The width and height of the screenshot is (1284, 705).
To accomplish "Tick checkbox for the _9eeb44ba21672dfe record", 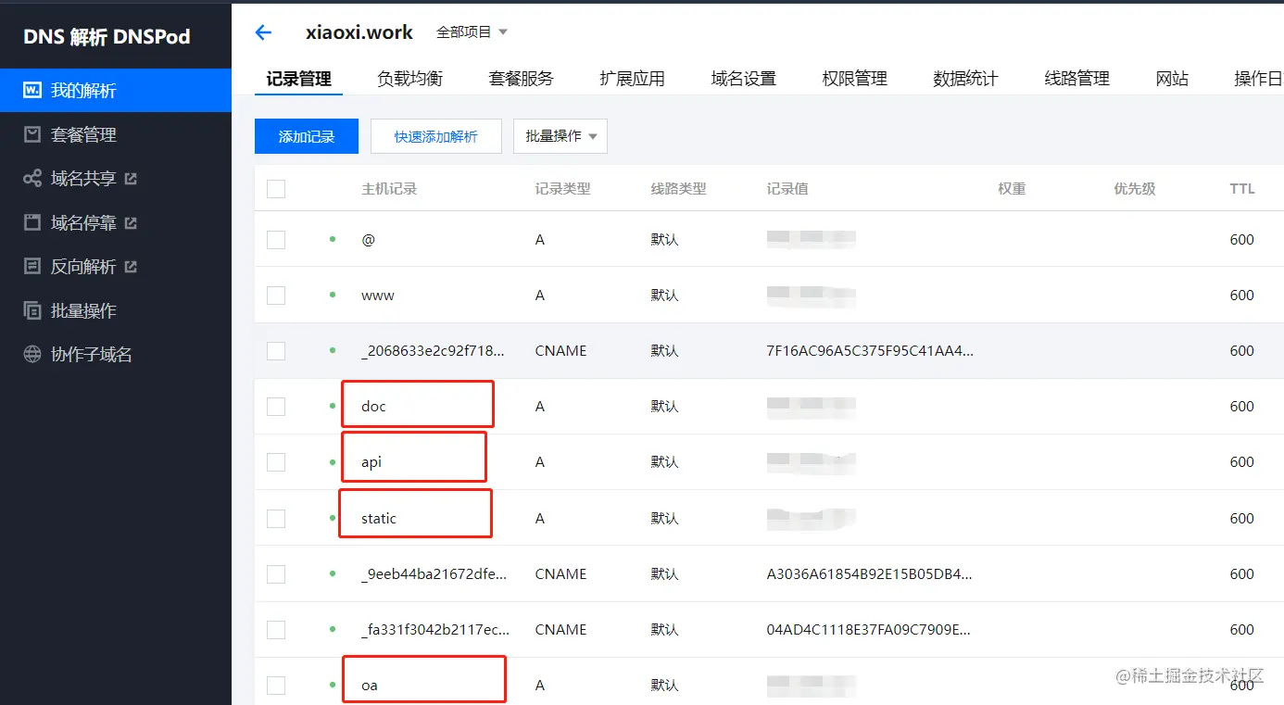I will pos(276,573).
